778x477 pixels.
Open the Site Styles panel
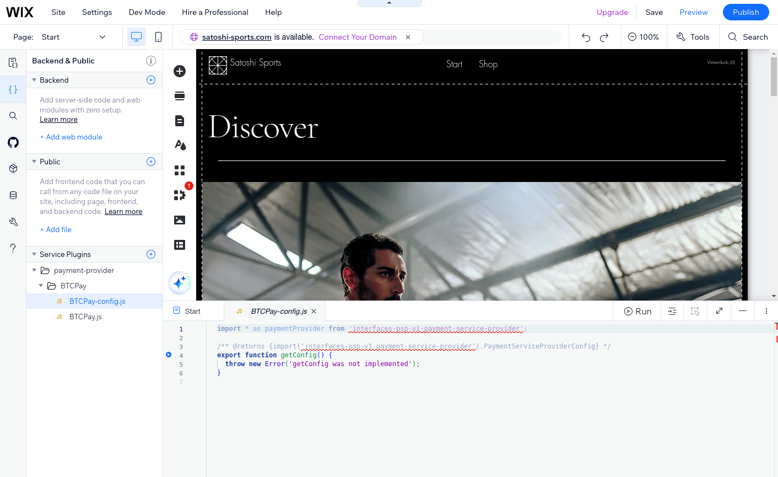[x=180, y=145]
